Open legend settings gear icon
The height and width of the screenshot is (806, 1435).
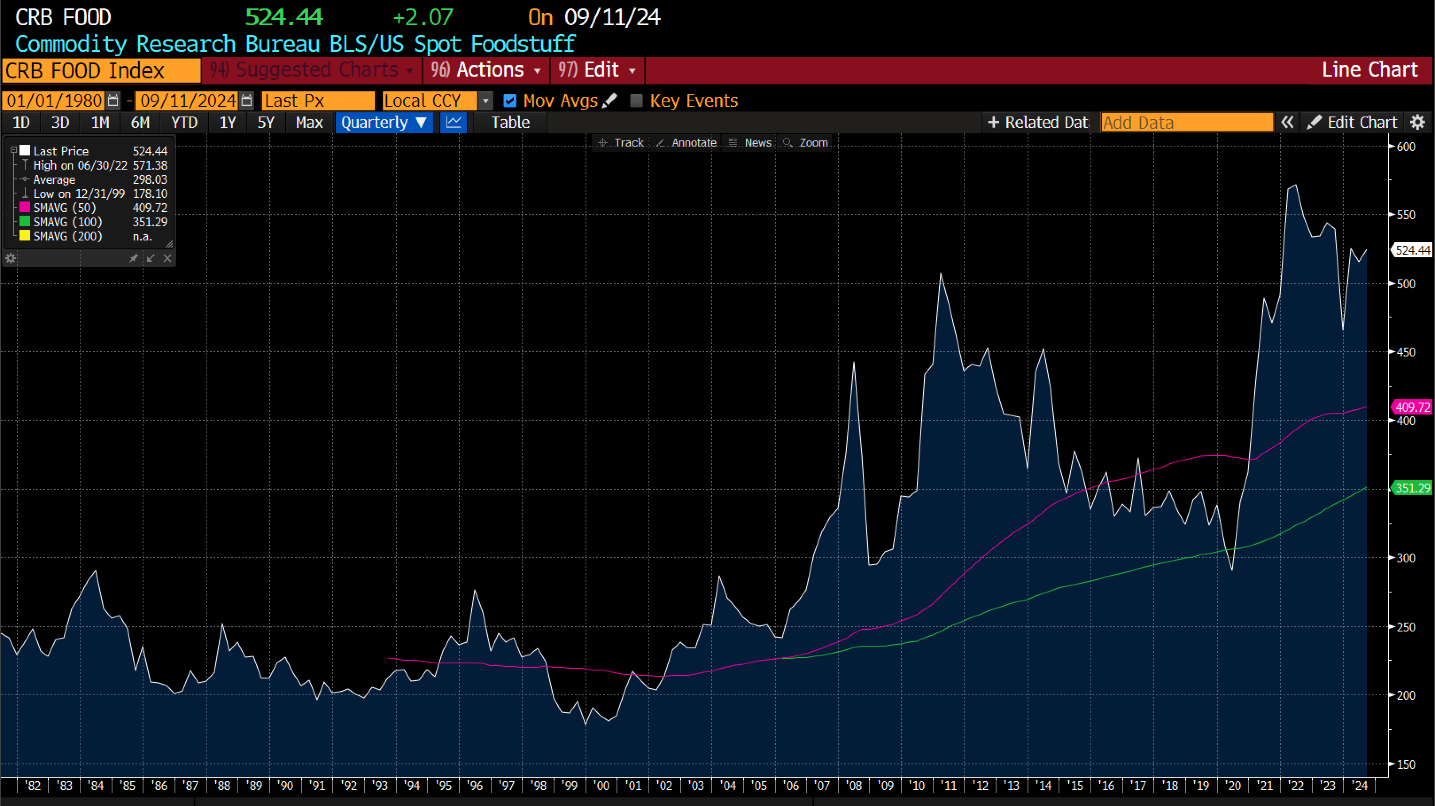11,258
